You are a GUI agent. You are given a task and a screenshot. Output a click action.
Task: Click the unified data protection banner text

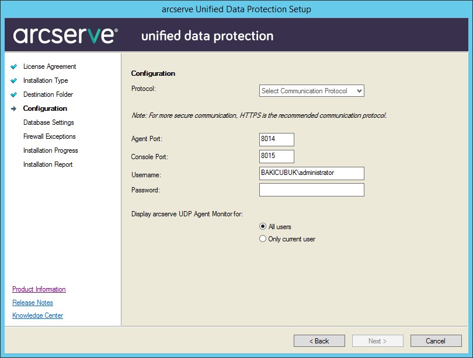click(x=207, y=36)
